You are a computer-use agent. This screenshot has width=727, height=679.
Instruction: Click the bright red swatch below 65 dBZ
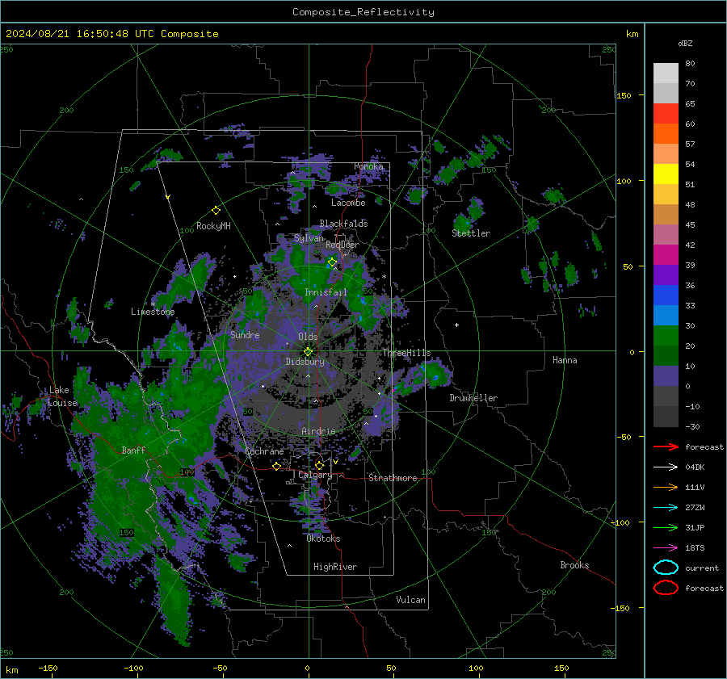pyautogui.click(x=666, y=114)
